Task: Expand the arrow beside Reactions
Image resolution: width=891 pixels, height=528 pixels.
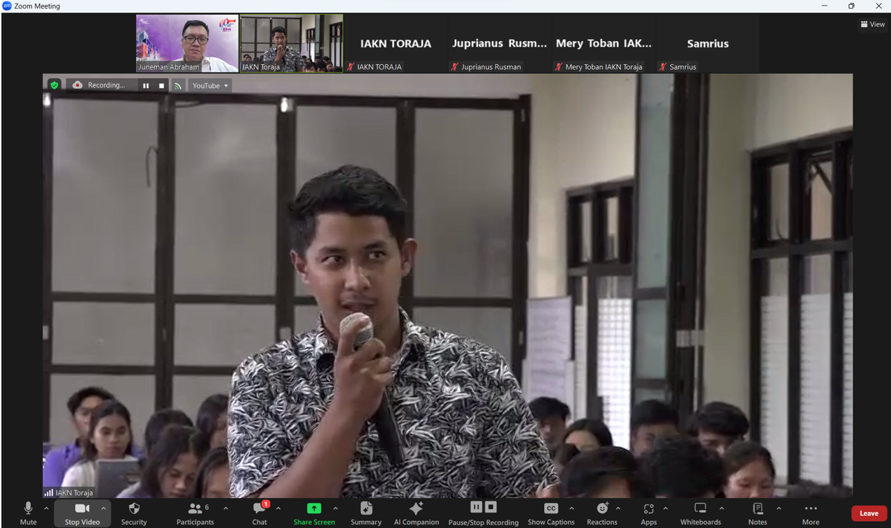Action: point(618,508)
